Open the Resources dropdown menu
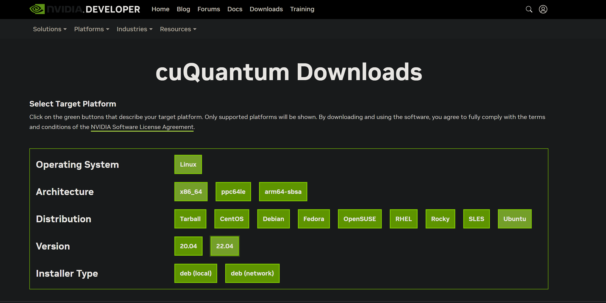Viewport: 606px width, 303px height. (178, 29)
